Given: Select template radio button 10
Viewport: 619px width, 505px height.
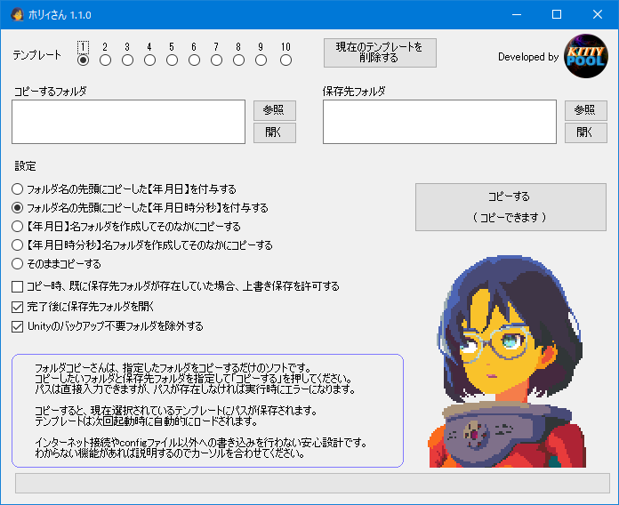Looking at the screenshot, I should coord(285,60).
